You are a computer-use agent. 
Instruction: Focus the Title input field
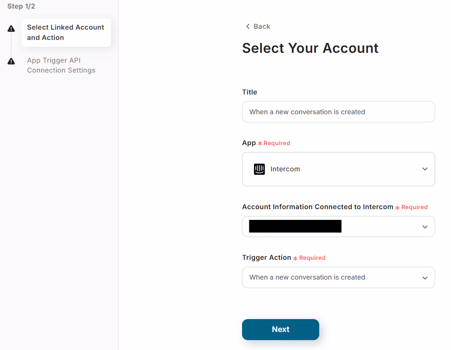[x=338, y=112]
